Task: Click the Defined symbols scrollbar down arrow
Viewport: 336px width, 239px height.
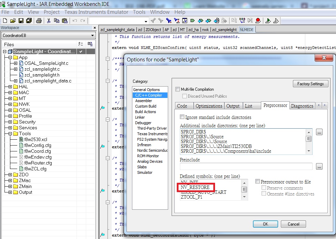Action: pos(244,197)
